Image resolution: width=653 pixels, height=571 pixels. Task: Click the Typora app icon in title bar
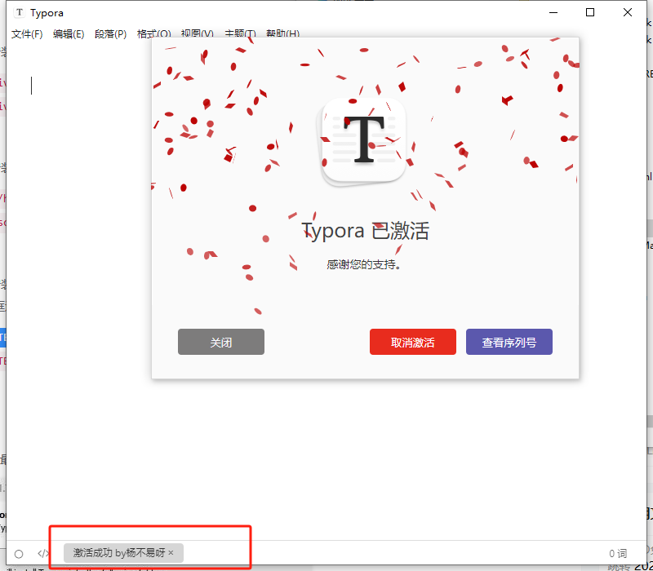click(19, 12)
